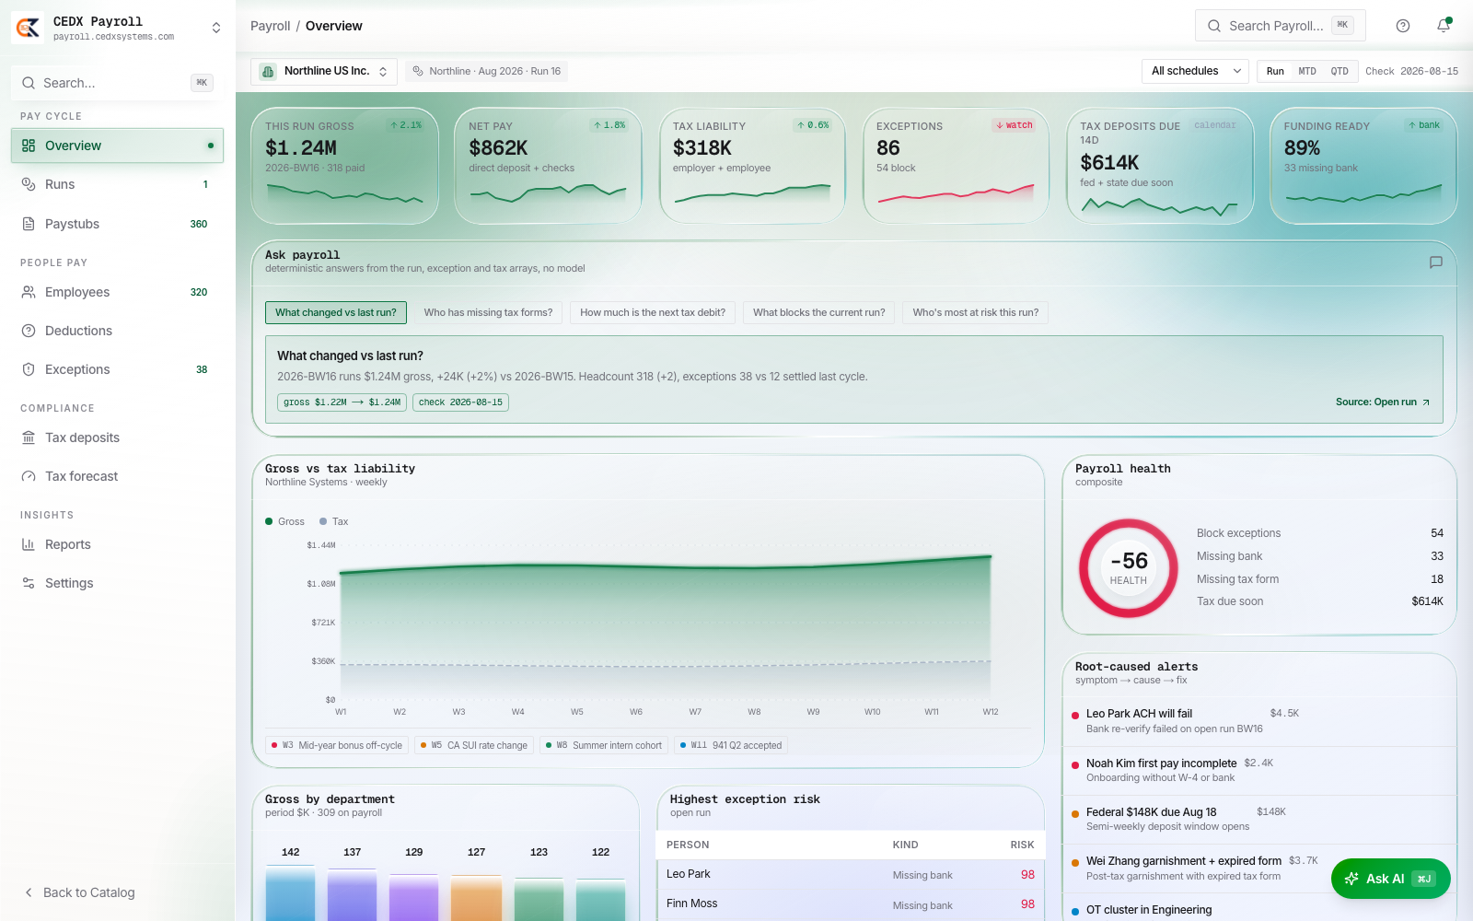Open the Wei Zhang garnishment alert
This screenshot has height=921, width=1473.
click(x=1259, y=869)
